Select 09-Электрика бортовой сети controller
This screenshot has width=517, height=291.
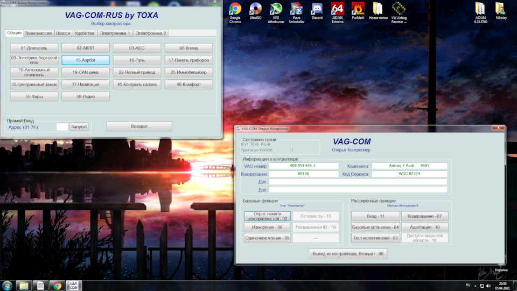[x=34, y=60]
